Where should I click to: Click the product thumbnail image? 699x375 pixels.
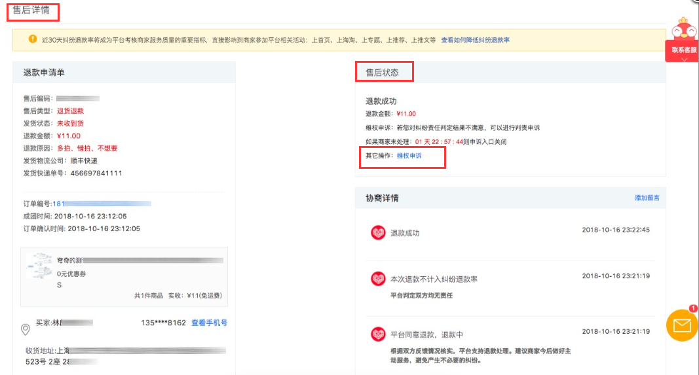coord(39,266)
